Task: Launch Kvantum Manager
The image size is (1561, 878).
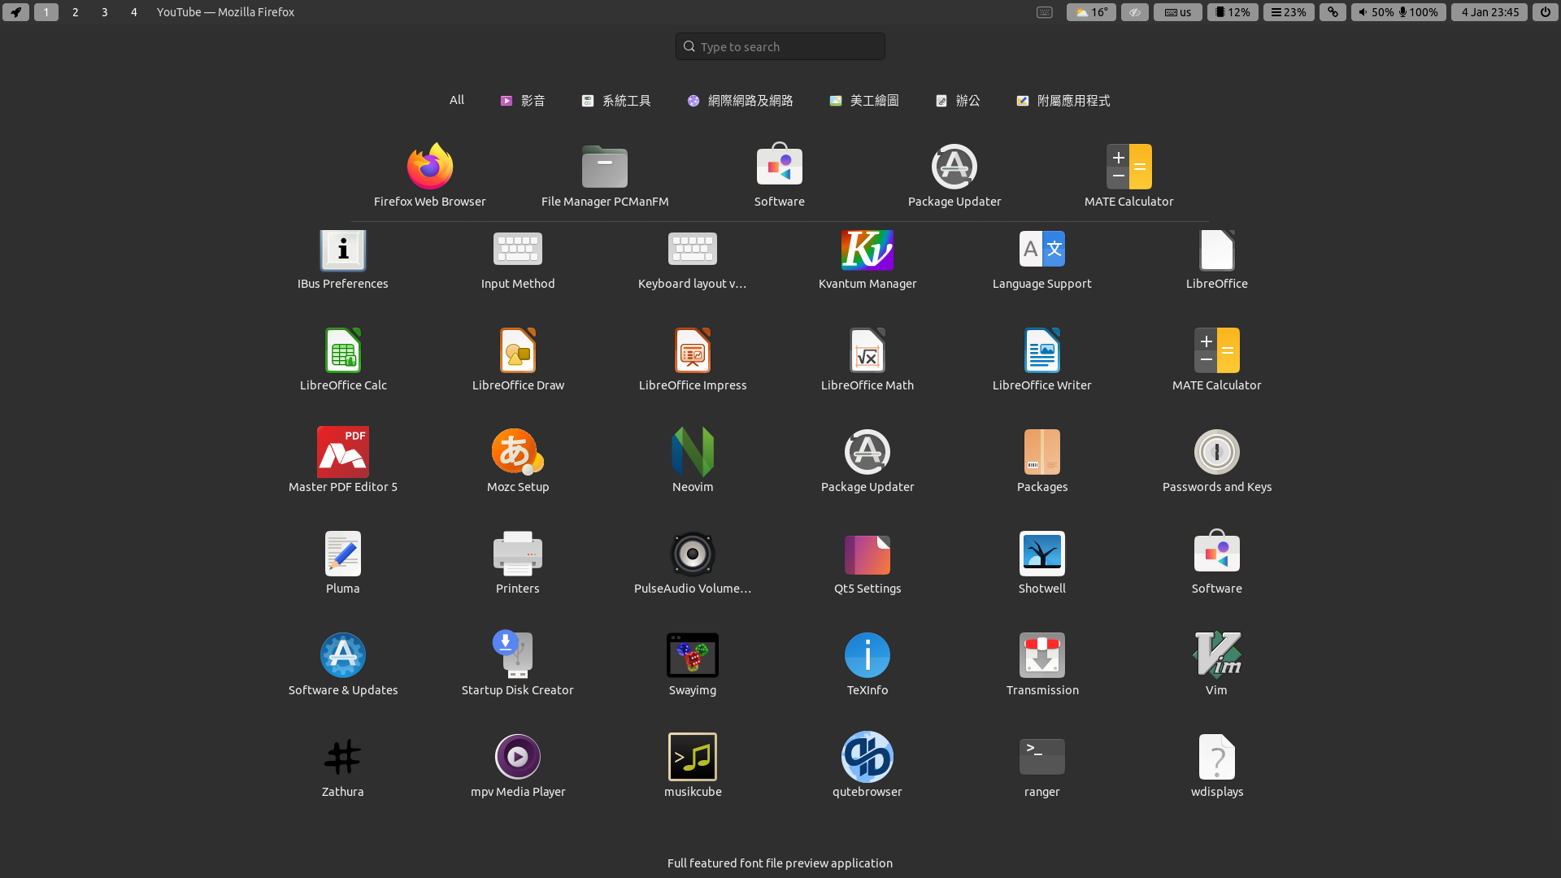Action: point(867,260)
